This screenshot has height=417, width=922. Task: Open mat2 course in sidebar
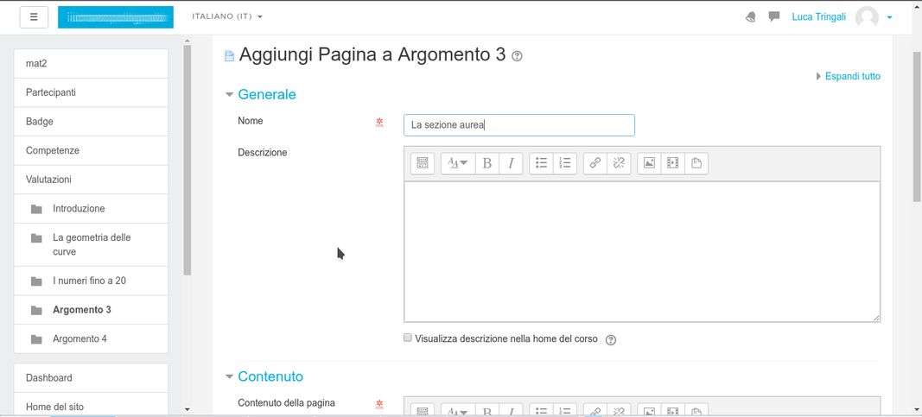91,63
